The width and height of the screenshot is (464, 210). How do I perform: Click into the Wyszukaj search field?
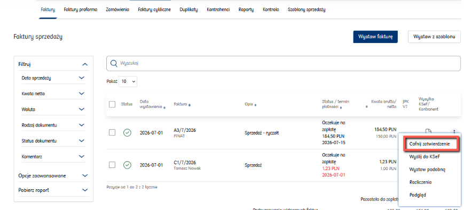283,63
